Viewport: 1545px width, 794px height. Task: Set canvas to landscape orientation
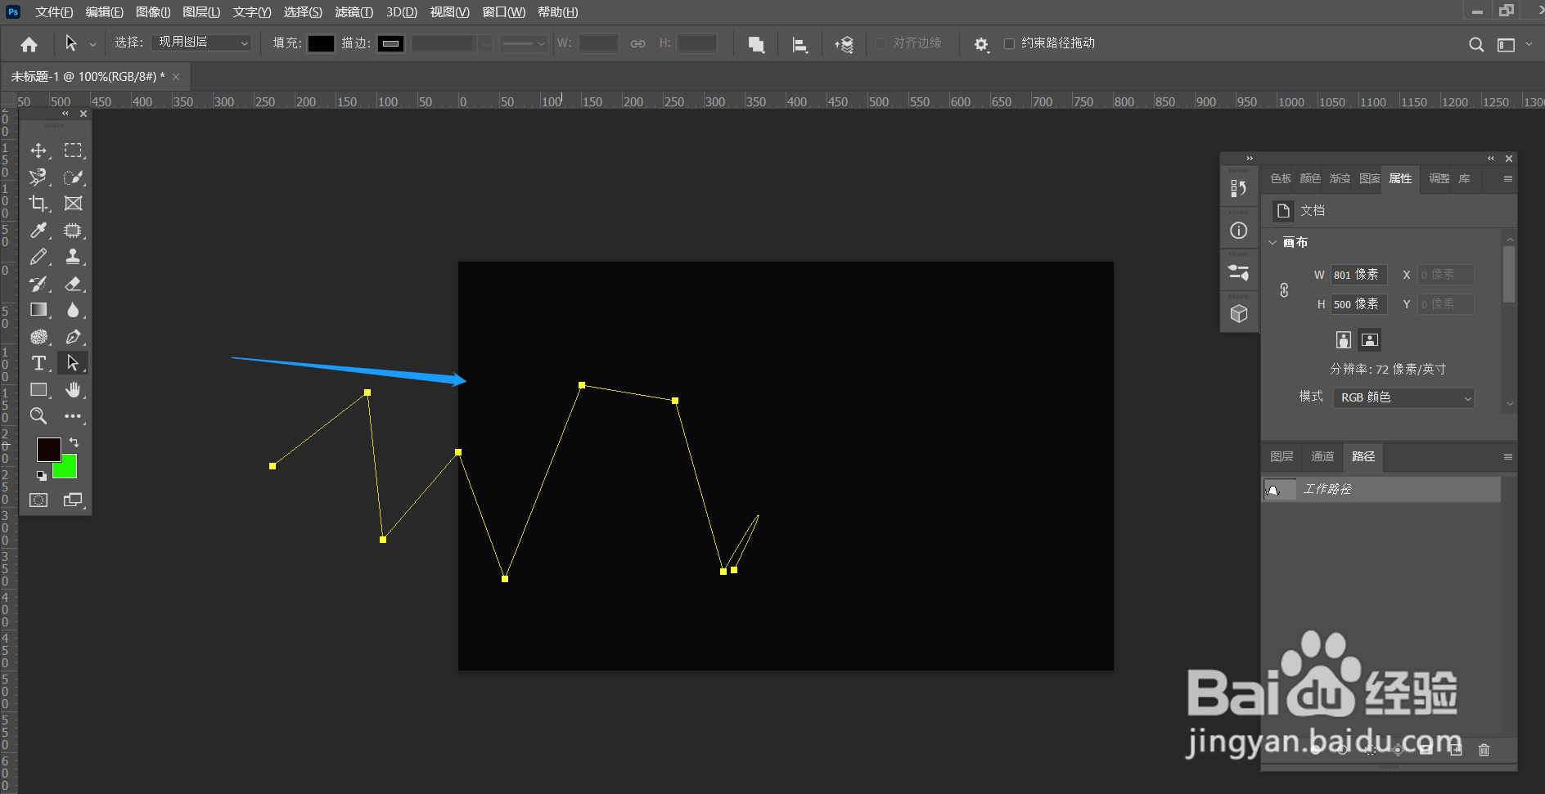[x=1370, y=339]
